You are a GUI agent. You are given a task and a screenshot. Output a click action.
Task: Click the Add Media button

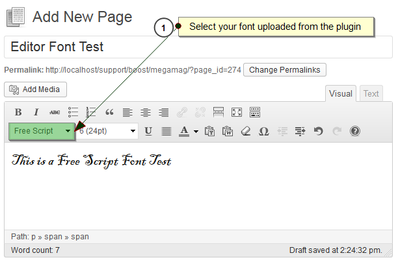[35, 89]
